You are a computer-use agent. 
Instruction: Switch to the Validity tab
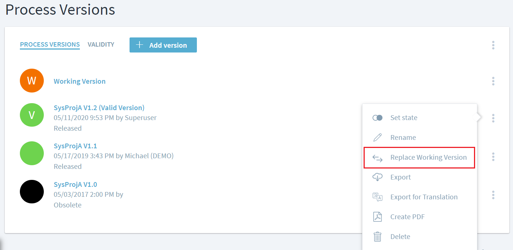coord(101,44)
